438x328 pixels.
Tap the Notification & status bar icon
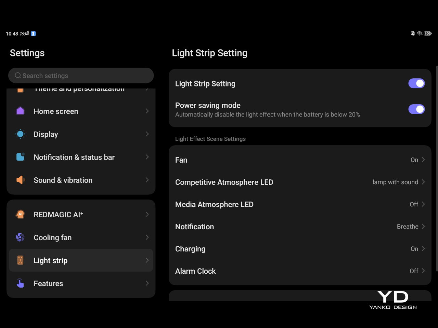click(x=20, y=157)
